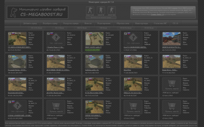204x127 pixels.
Task: Open the ВЕЖЛИВЫЕ ЛЮДИ 18+ server link
Action: pos(58,70)
